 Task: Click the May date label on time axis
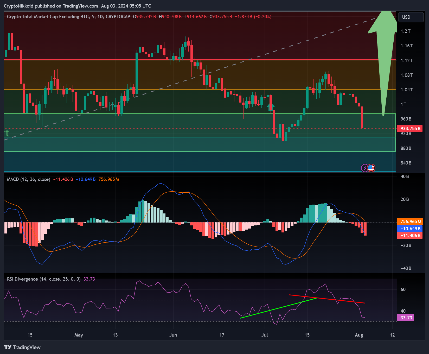[79, 335]
